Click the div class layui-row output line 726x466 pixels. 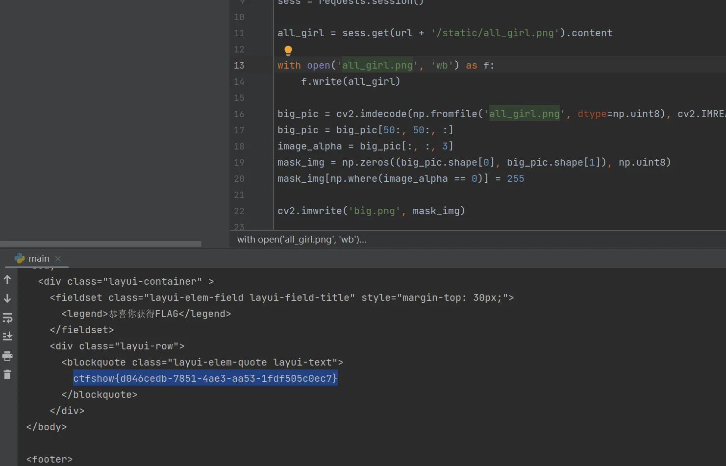point(117,346)
